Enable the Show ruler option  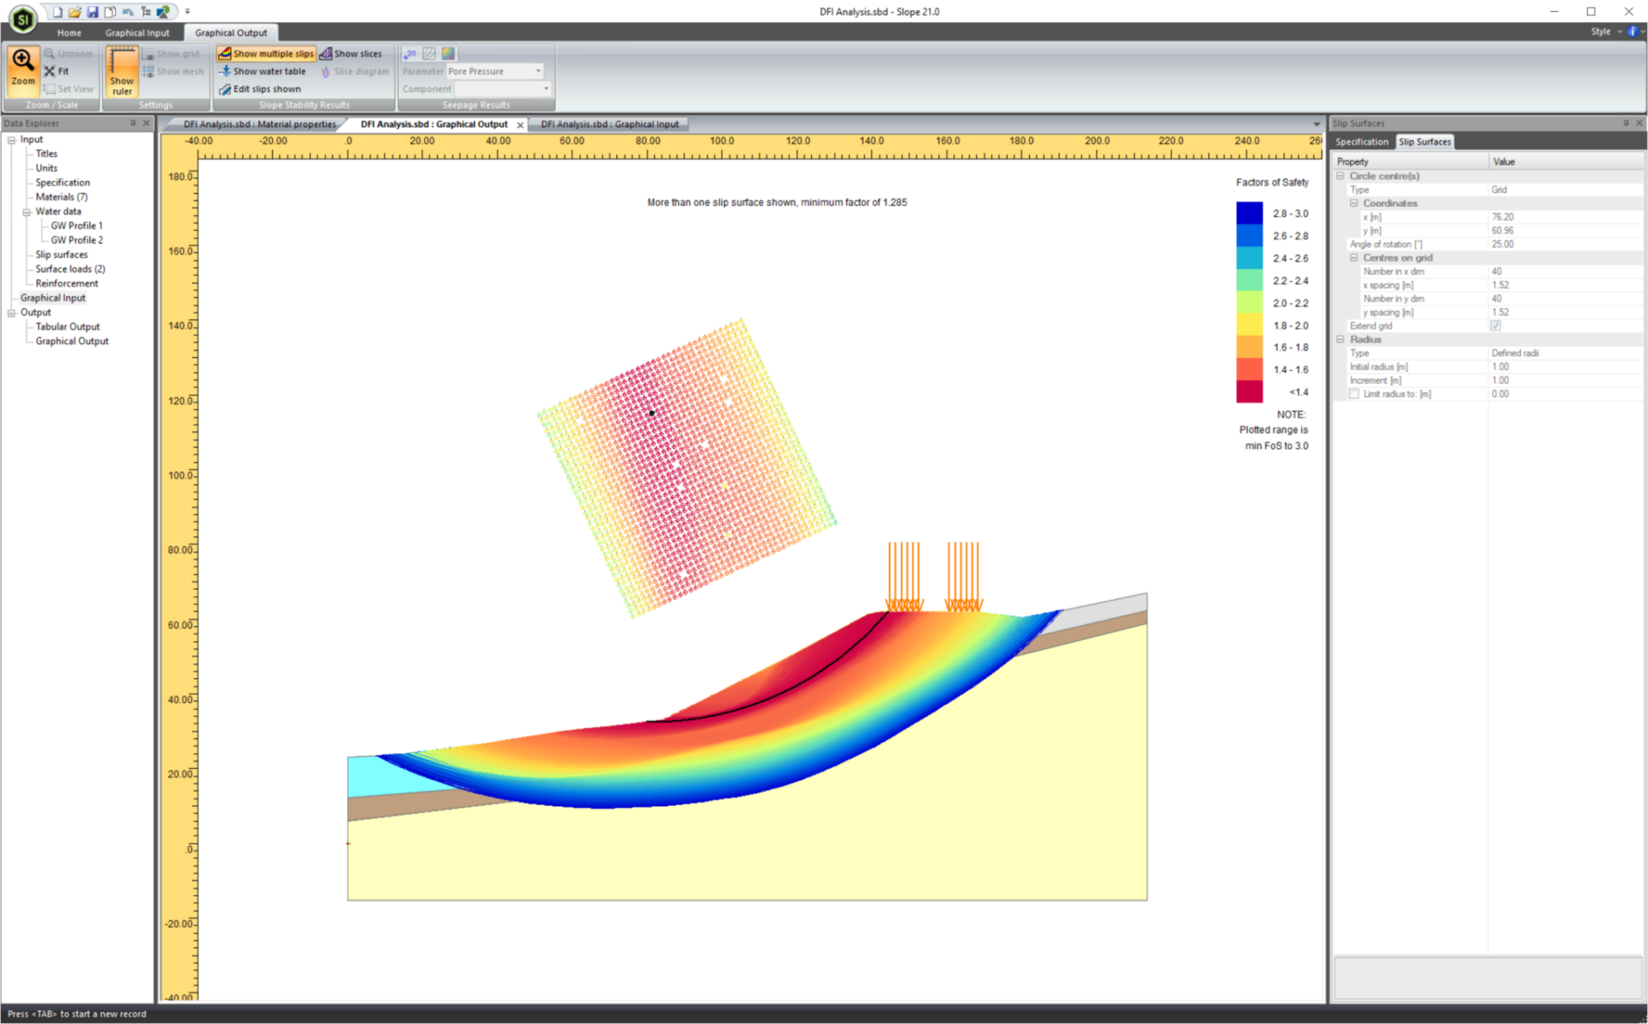[121, 71]
